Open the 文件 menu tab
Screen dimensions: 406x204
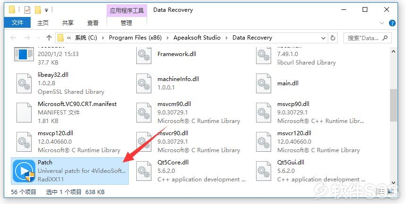point(17,23)
